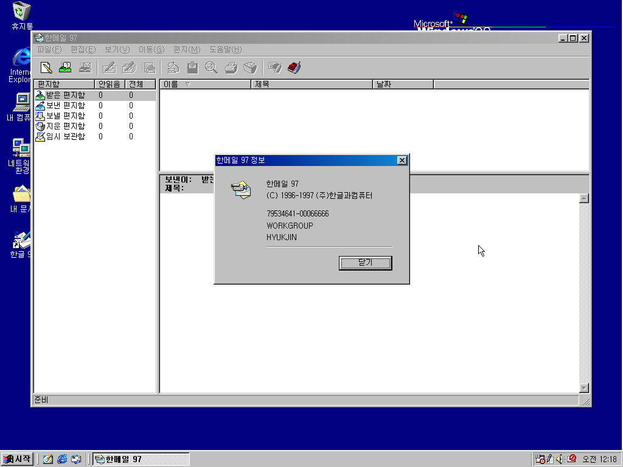Click the magnifier find message icon
The height and width of the screenshot is (467, 623).
211,68
